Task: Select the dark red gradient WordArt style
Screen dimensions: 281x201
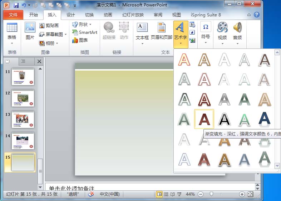Action: [204, 119]
